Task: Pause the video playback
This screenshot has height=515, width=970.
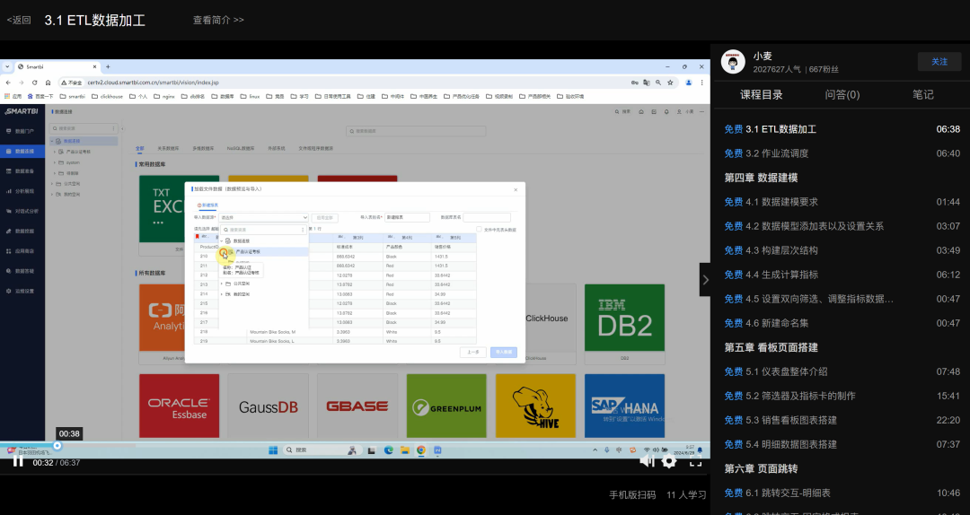Action: click(x=18, y=461)
